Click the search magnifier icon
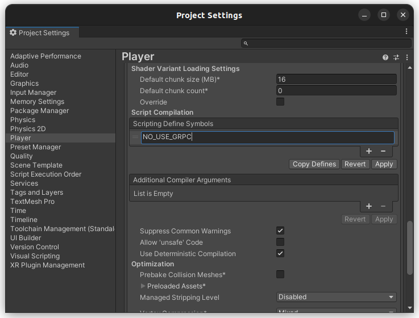The height and width of the screenshot is (318, 419). [x=246, y=43]
